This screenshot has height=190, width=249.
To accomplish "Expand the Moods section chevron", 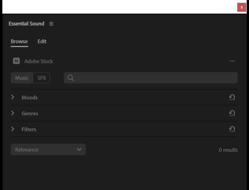I will point(13,97).
